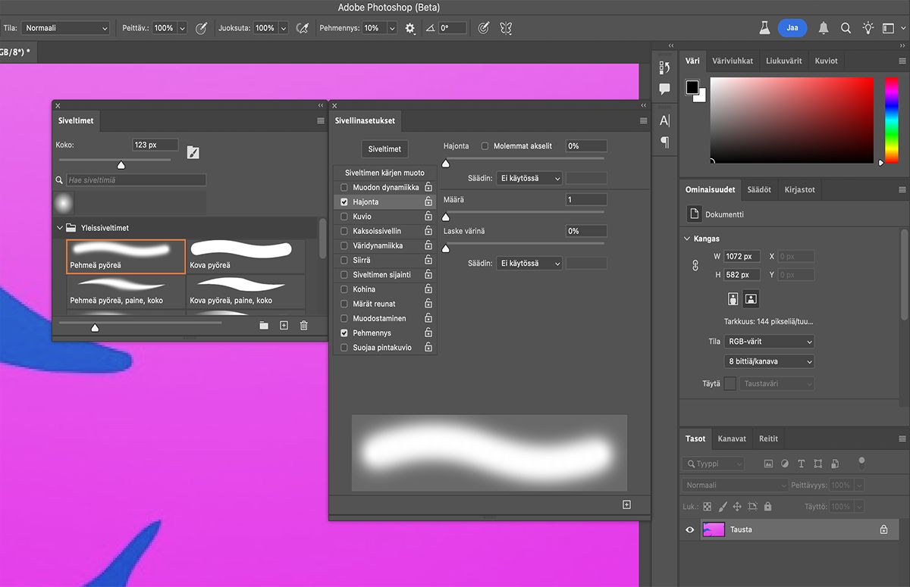Delete brush using trash icon

(303, 325)
